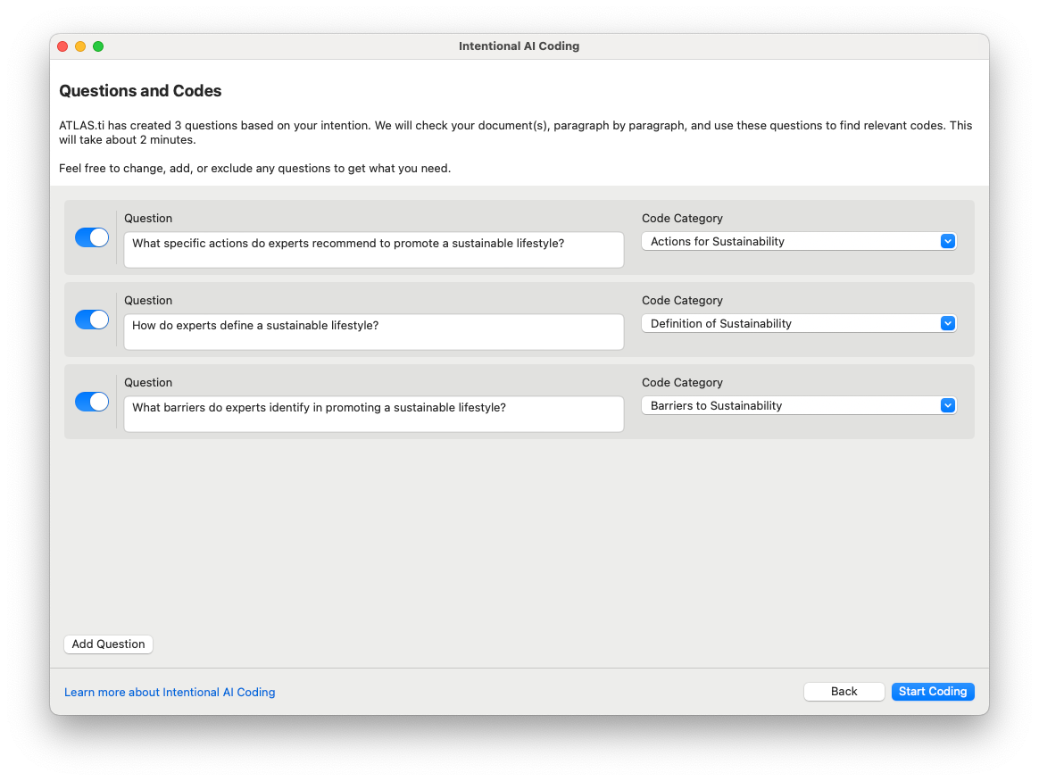Image resolution: width=1039 pixels, height=781 pixels.
Task: Maximize the window with green button
Action: click(98, 46)
